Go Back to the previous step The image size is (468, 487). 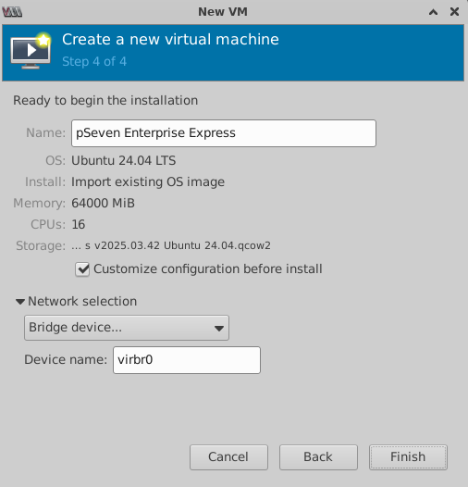point(318,457)
